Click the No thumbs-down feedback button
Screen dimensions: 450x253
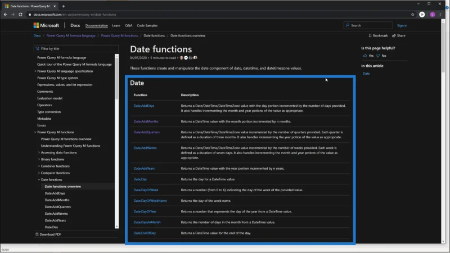point(381,56)
